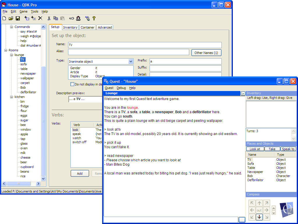Click the tree scroll down arrow
The height and width of the screenshot is (224, 298).
point(43,179)
